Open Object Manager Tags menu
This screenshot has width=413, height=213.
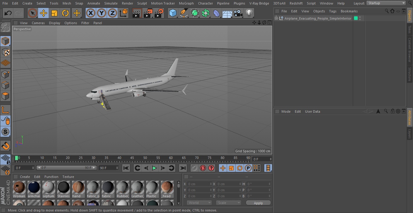tap(333, 11)
